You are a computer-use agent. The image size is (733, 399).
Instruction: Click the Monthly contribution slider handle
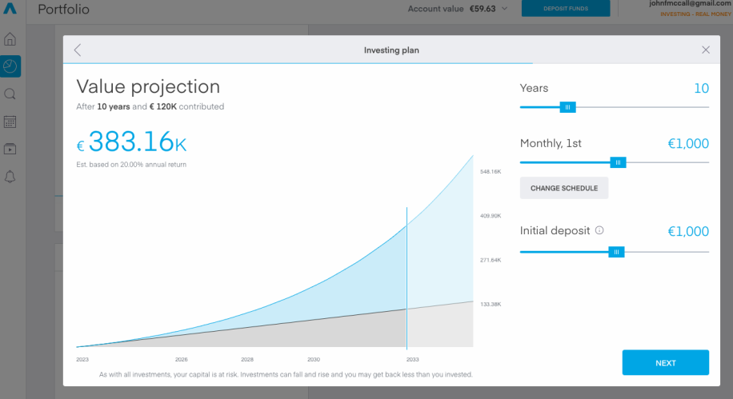pyautogui.click(x=618, y=162)
